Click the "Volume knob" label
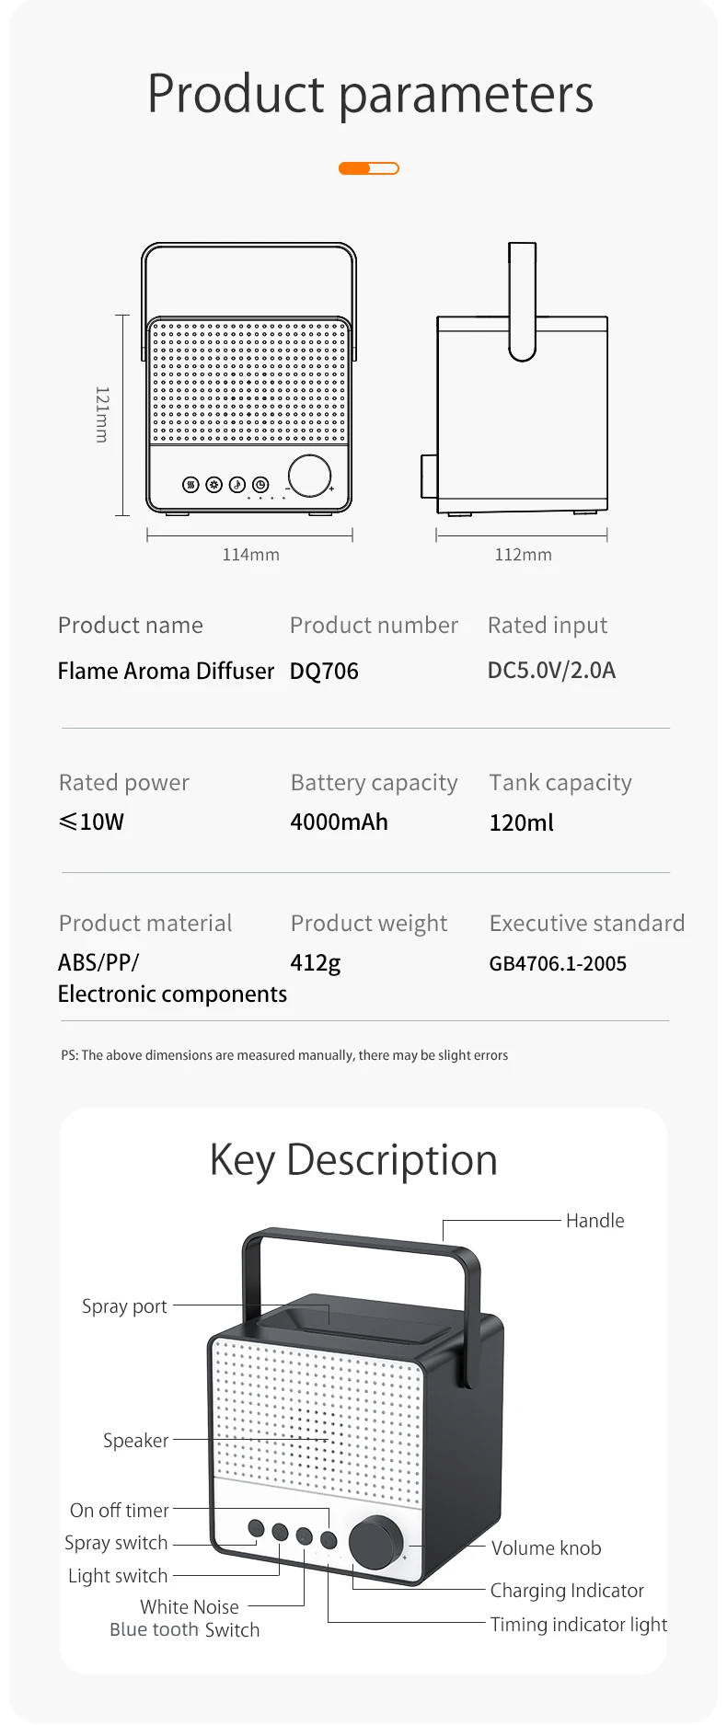The image size is (727, 1725). (x=546, y=1548)
